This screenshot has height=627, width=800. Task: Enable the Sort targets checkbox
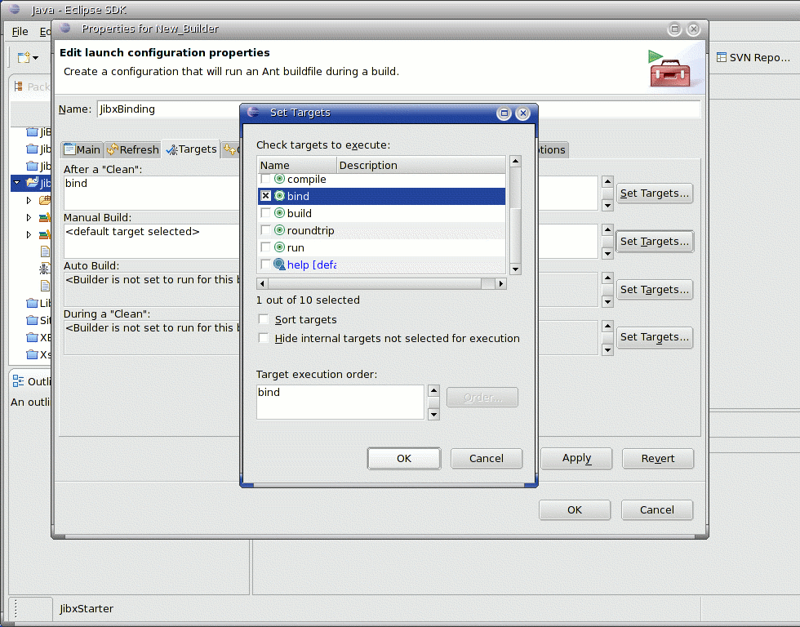coord(264,319)
